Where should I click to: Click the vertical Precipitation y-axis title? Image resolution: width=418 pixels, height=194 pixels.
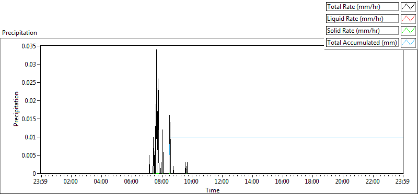tap(16, 109)
